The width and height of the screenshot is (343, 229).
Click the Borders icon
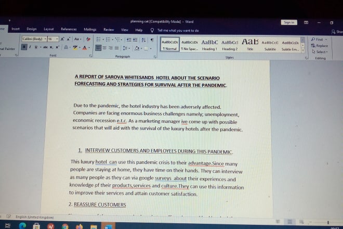click(146, 48)
